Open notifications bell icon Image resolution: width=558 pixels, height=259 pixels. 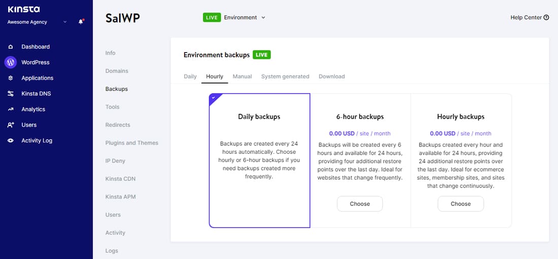coord(81,22)
